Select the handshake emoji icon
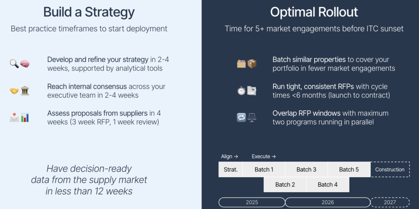 14,91
